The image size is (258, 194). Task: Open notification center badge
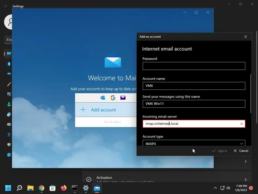(251, 188)
